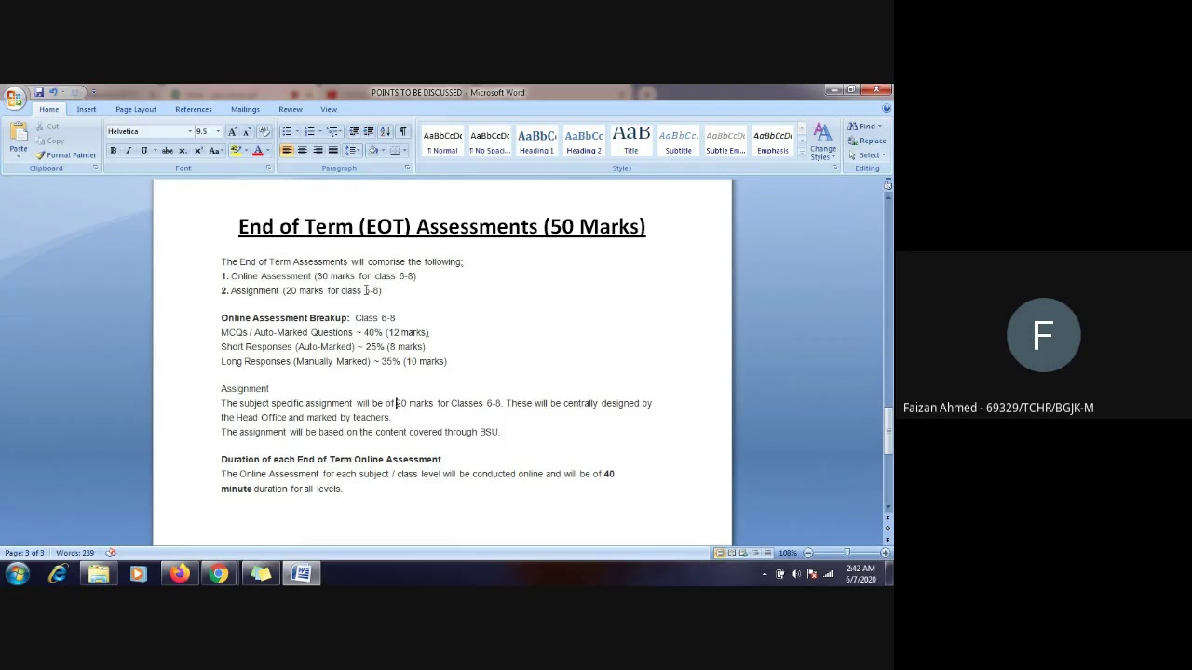Open Word Help question mark
Image resolution: width=1192 pixels, height=670 pixels.
(x=886, y=109)
